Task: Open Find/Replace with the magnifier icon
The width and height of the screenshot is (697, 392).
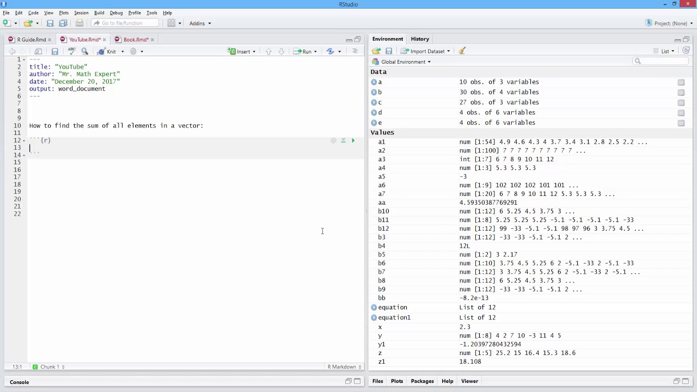Action: click(x=85, y=51)
